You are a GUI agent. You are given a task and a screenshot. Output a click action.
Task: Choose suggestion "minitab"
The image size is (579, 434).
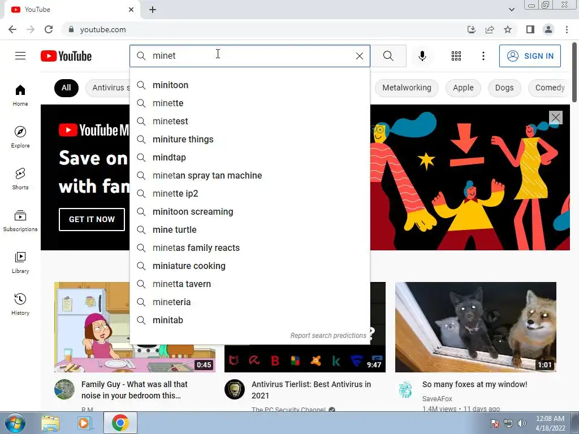tap(249, 320)
